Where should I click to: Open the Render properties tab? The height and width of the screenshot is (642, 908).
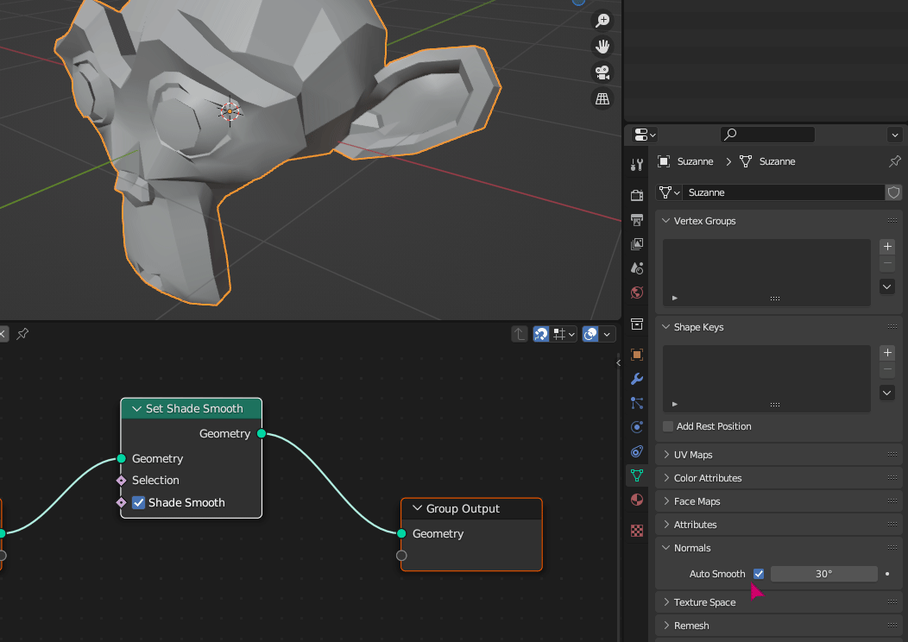pos(637,195)
